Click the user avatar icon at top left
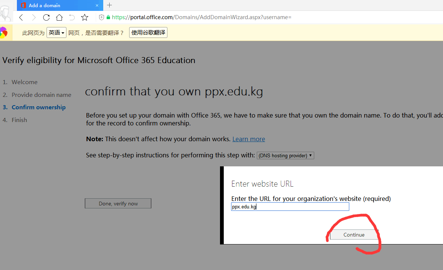 tap(5, 14)
